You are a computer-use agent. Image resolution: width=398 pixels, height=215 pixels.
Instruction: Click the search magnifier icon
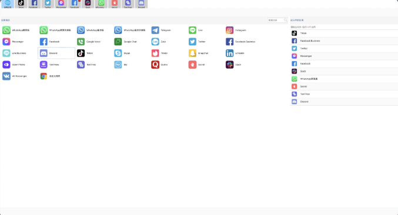pos(285,21)
